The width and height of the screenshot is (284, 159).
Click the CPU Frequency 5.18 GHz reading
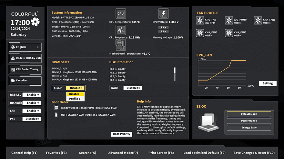pyautogui.click(x=125, y=38)
